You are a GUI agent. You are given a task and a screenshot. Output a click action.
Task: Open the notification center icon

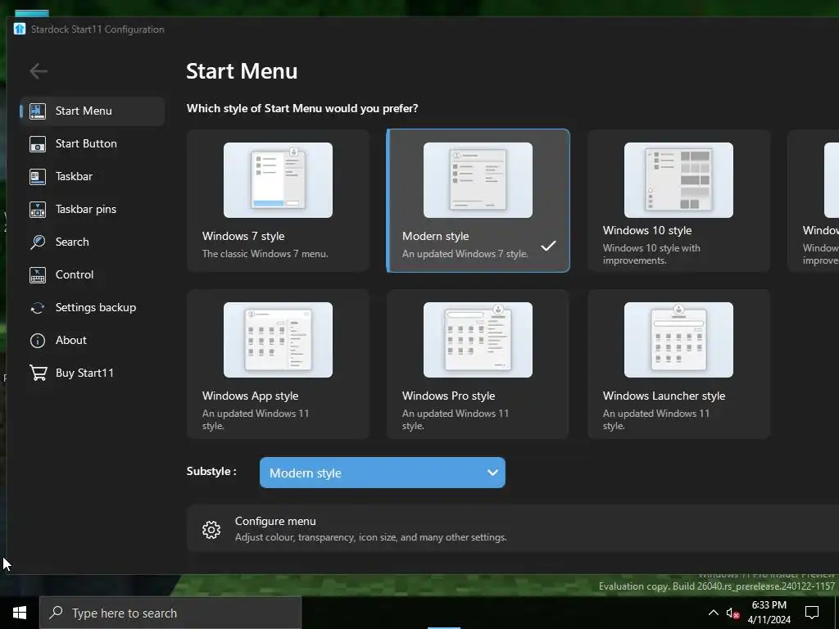(x=812, y=613)
